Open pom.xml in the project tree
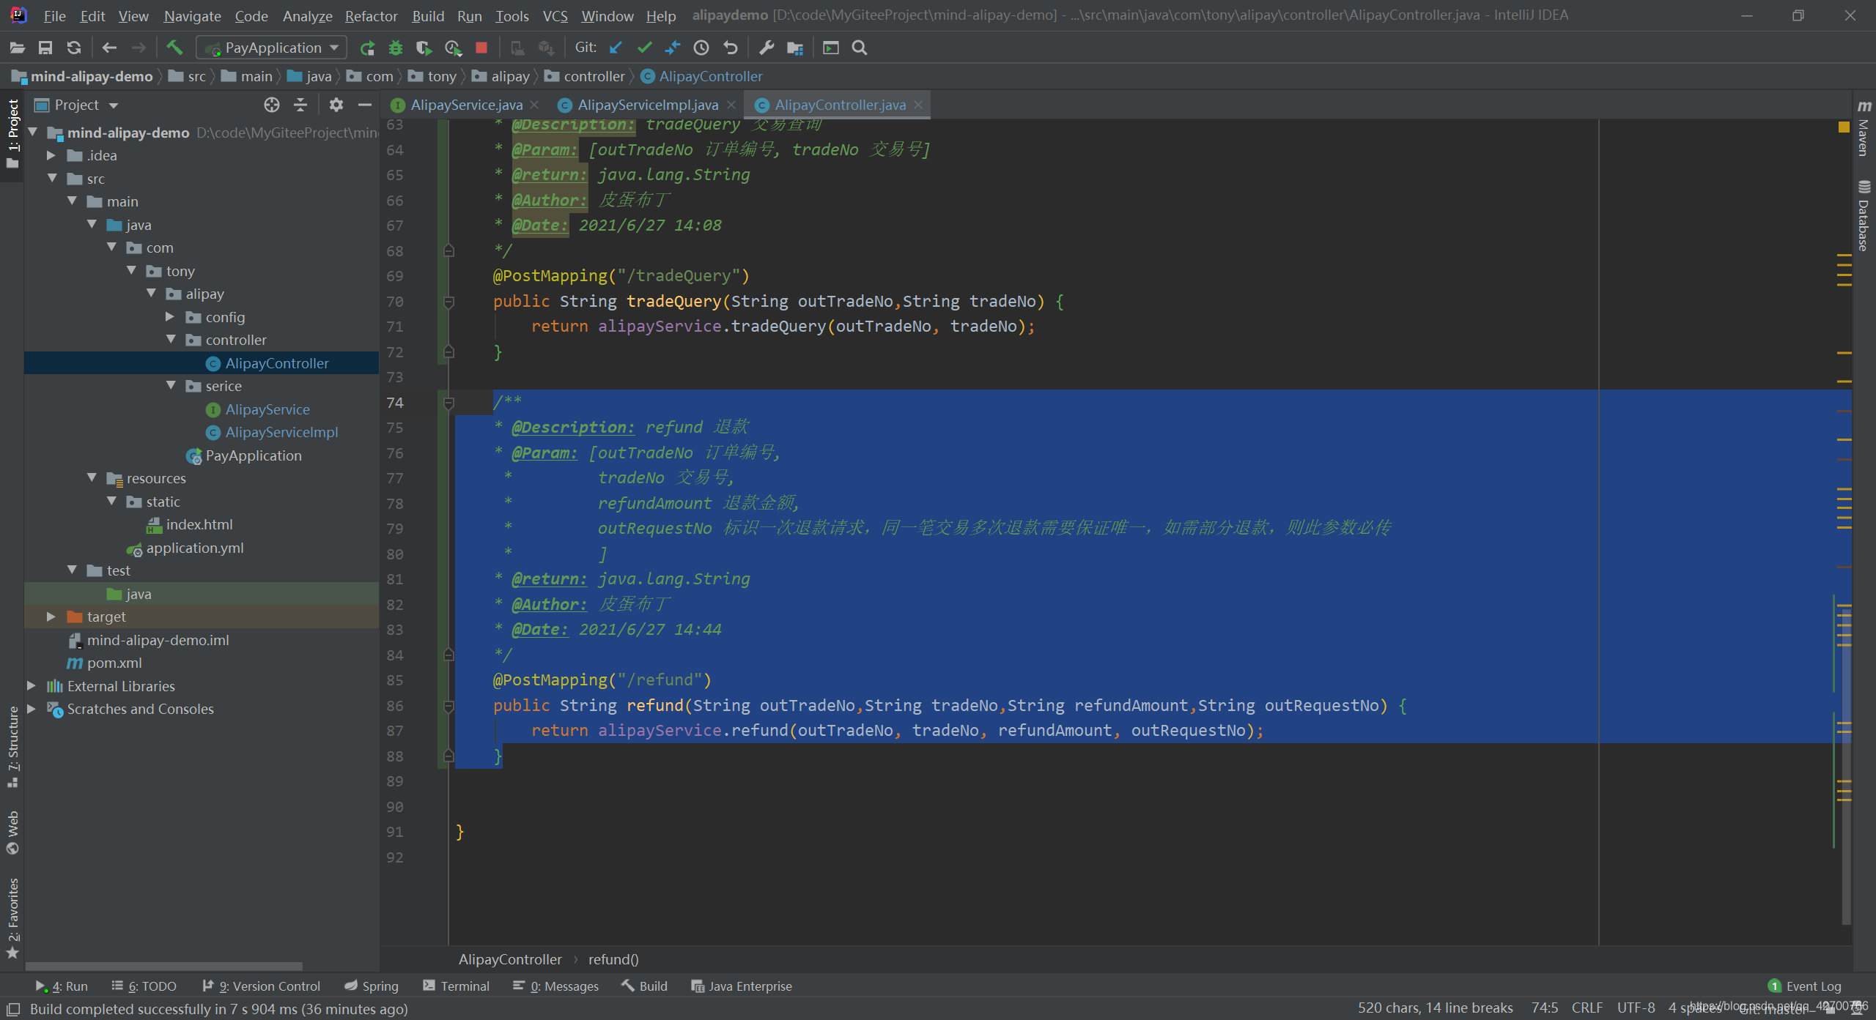The height and width of the screenshot is (1020, 1876). tap(114, 663)
